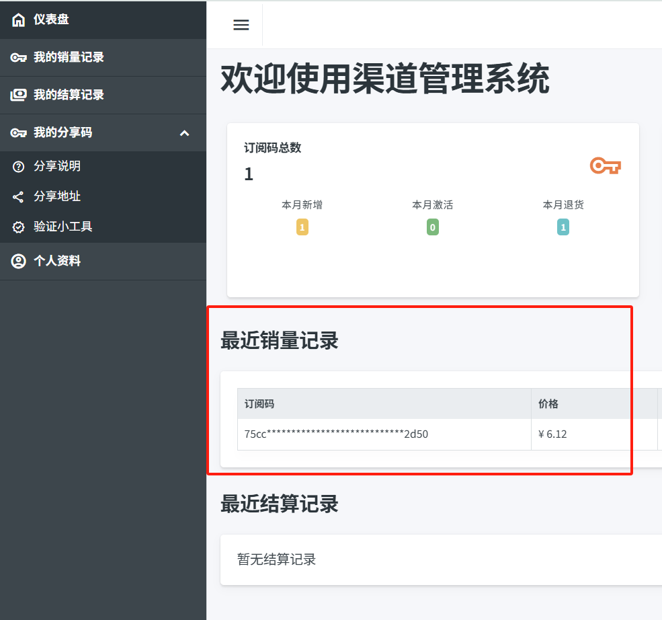Click the cash icon beside 我的结算记录
The width and height of the screenshot is (662, 620).
pos(18,95)
